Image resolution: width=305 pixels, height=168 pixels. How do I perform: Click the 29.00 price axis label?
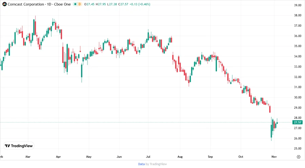point(298,108)
